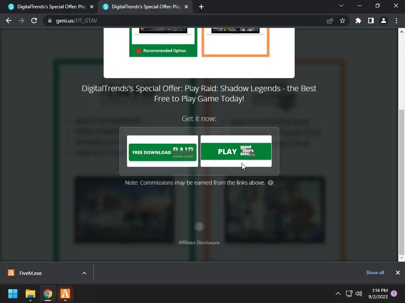Click Free Download RAID button
The image size is (405, 303).
tap(163, 152)
